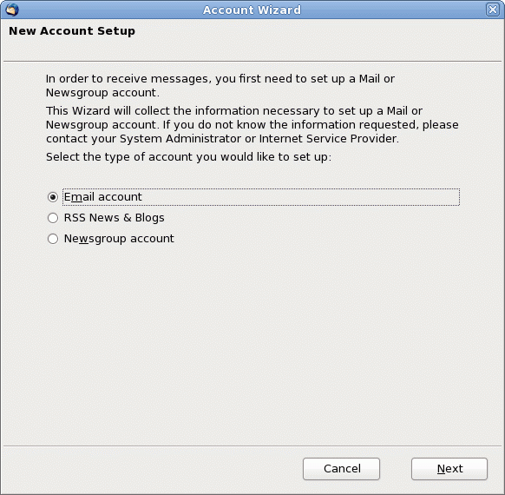Cancel the new account setup
This screenshot has width=505, height=495.
341,469
